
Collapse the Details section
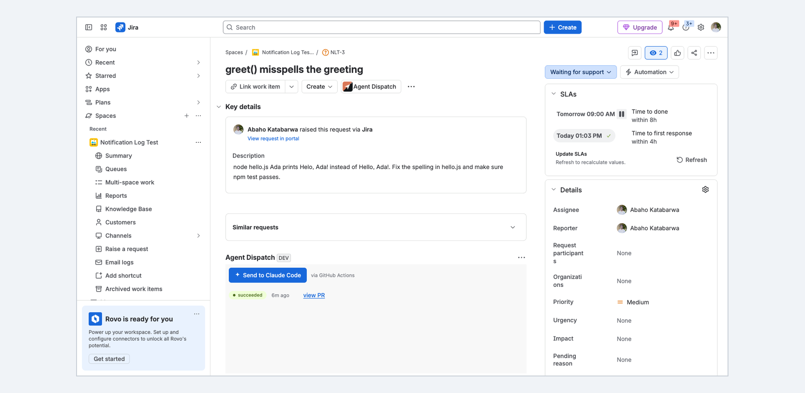554,190
